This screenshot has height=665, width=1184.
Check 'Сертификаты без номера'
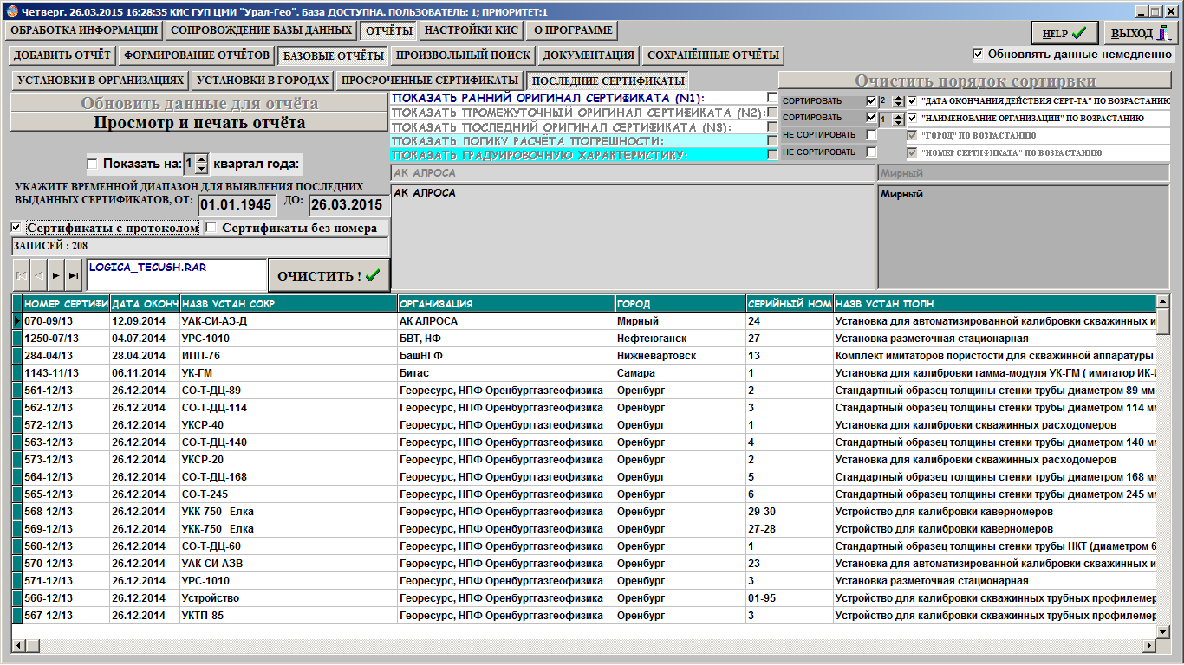211,228
